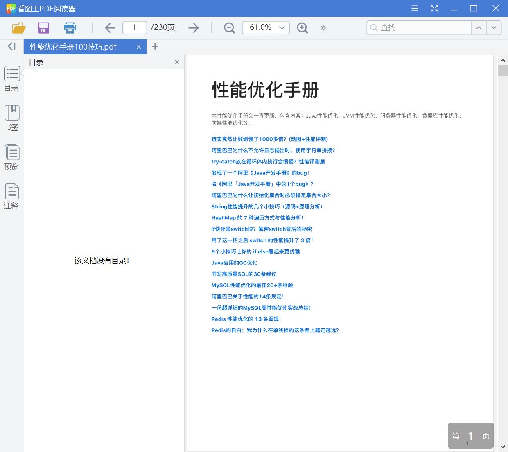
Task: Save the document with the floppy disk icon
Action: tap(43, 28)
